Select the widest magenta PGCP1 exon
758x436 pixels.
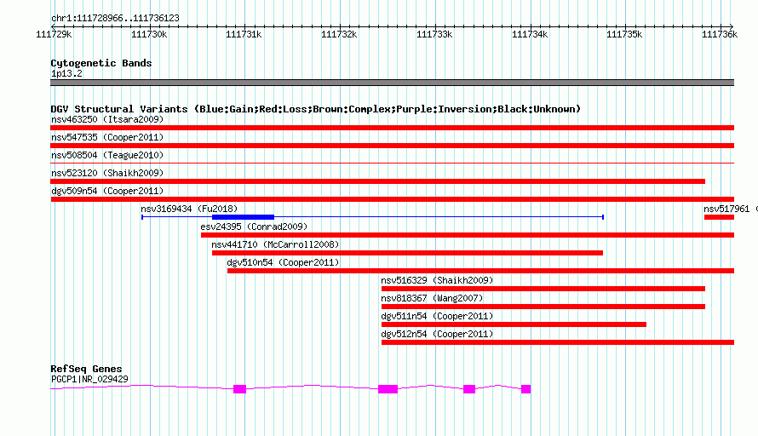[x=388, y=389]
